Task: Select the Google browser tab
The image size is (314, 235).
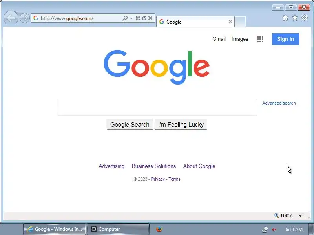Action: (195, 22)
